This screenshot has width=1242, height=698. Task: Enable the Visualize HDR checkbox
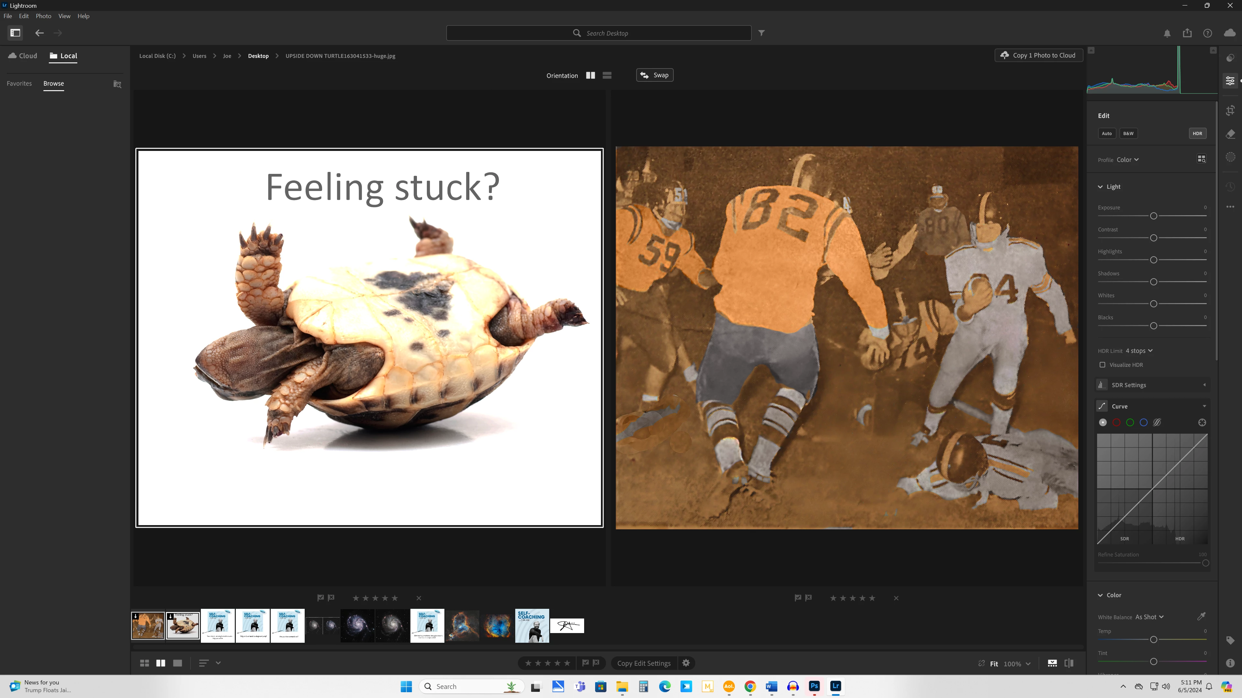(1102, 365)
